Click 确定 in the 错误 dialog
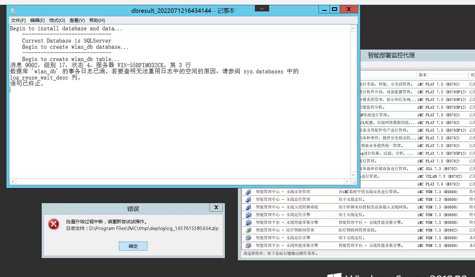Viewport: 475px width, 277px height. pyautogui.click(x=133, y=246)
